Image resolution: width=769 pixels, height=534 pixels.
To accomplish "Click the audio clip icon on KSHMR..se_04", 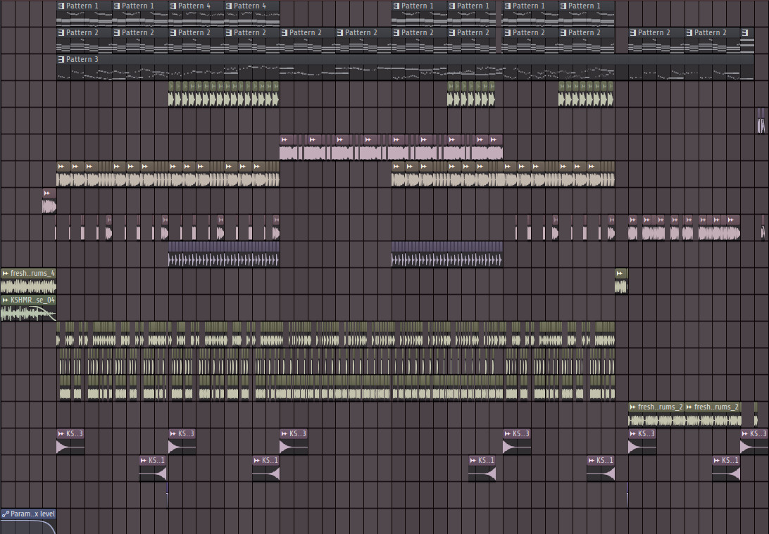I will pyautogui.click(x=6, y=300).
